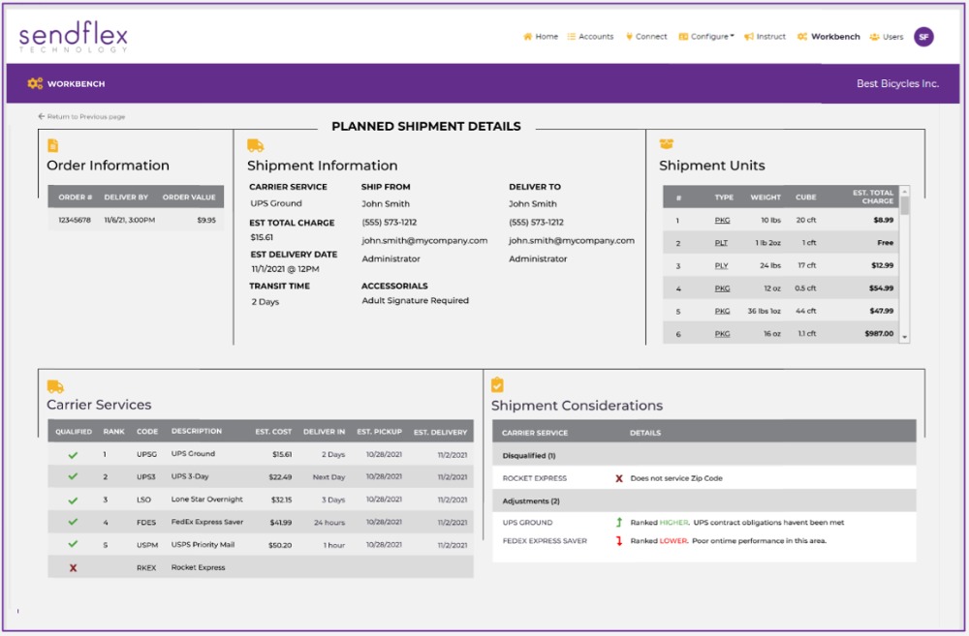The height and width of the screenshot is (636, 969).
Task: Click Ship From email john.smith@mycompany.com
Action: [x=424, y=241]
